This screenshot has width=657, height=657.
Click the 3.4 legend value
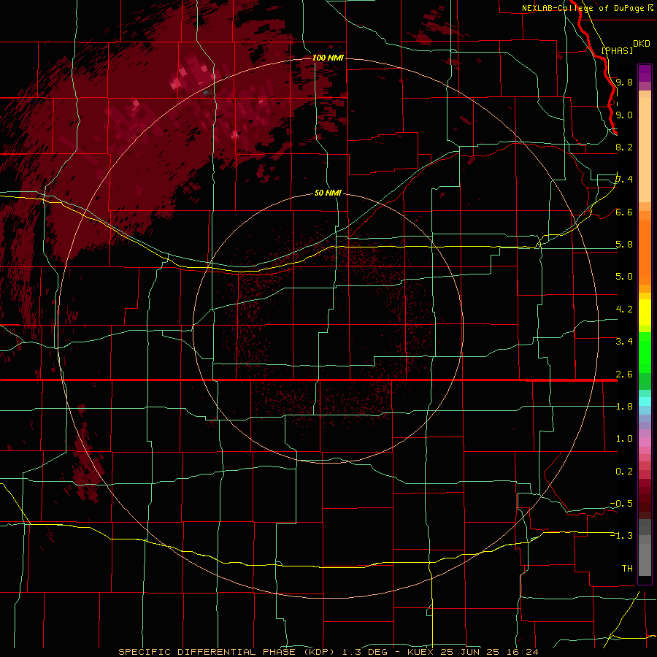tap(624, 342)
